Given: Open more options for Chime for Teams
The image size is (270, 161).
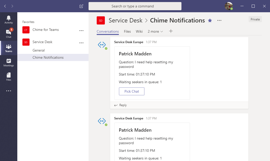Looking at the screenshot, I should 81,31.
